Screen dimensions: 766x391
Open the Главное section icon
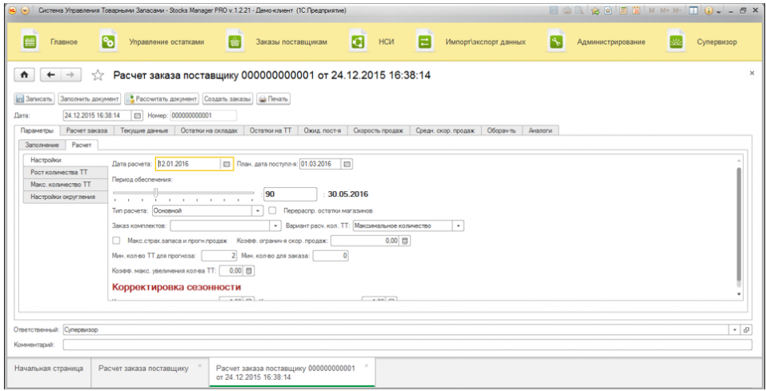(x=31, y=42)
